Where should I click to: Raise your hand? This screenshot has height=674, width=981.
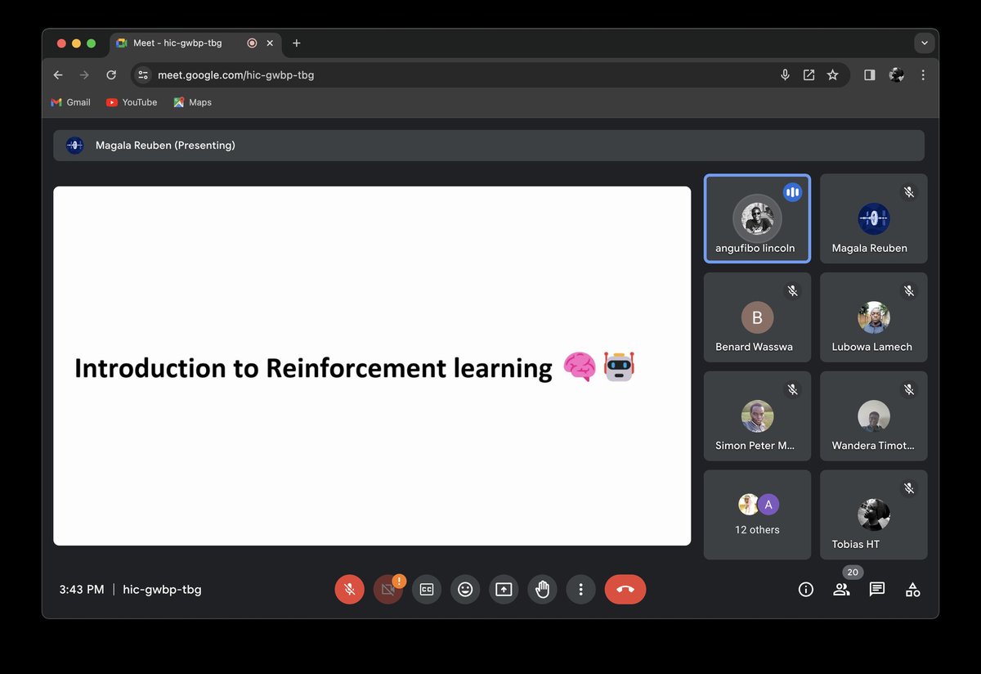542,589
